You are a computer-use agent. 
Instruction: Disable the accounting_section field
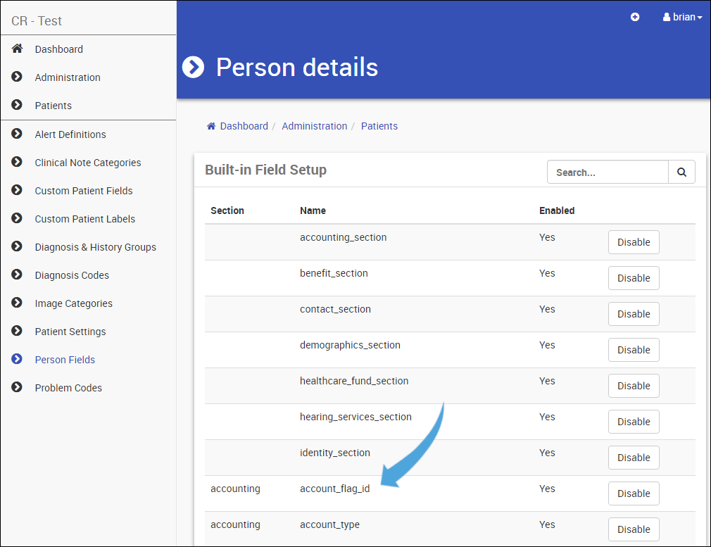[x=634, y=242]
